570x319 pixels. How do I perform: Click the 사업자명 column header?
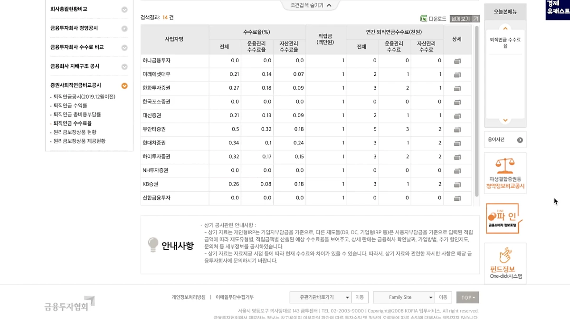[x=174, y=39]
